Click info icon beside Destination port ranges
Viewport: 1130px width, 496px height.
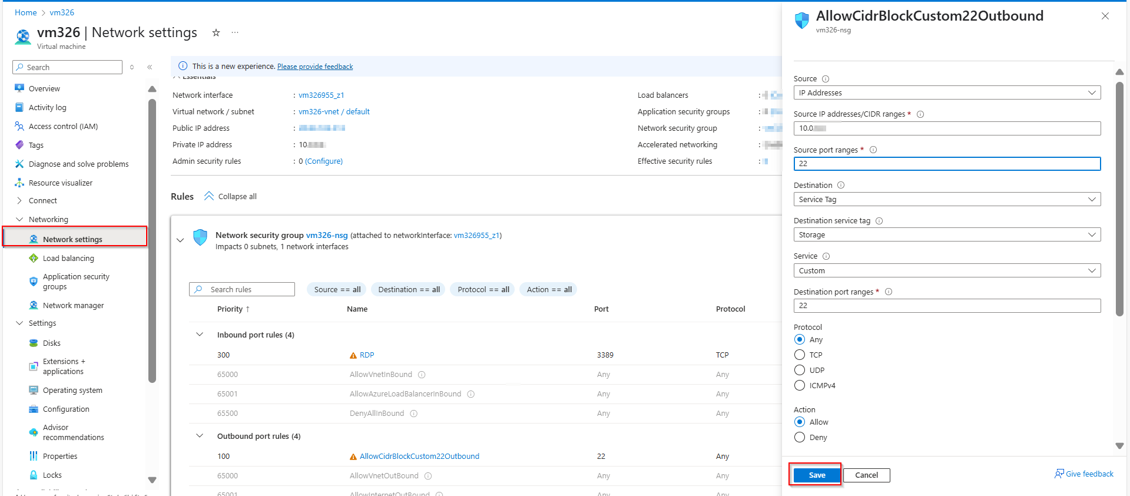pos(889,292)
